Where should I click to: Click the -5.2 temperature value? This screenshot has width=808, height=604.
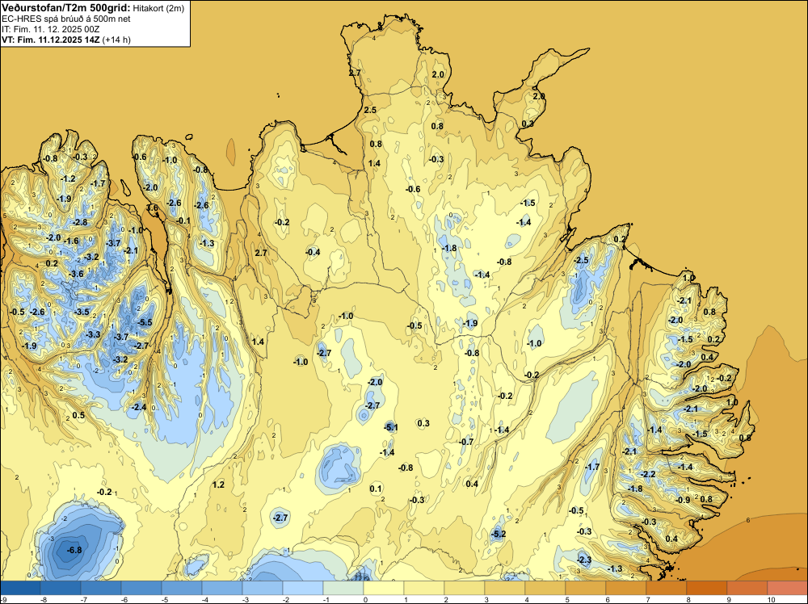[x=499, y=534]
